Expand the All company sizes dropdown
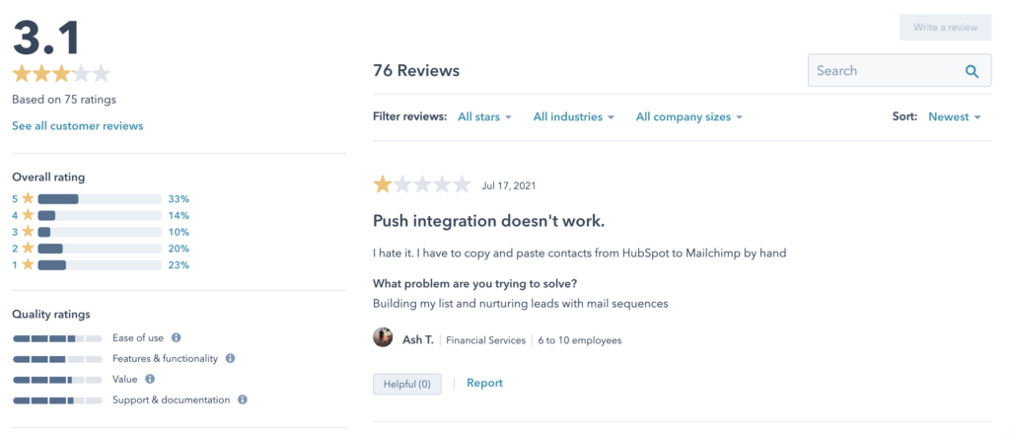 689,117
